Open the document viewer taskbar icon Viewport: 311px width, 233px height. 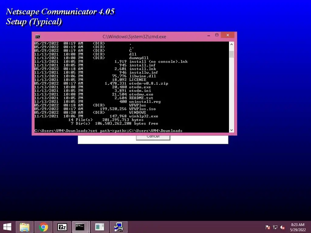tap(100, 227)
